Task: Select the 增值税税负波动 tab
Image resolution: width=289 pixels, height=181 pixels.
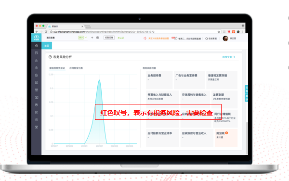Action: [x=57, y=68]
